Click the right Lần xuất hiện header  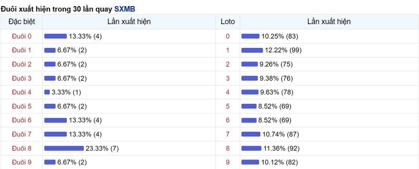click(329, 22)
